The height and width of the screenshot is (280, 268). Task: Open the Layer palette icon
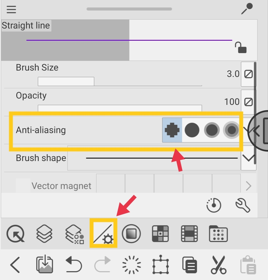coord(44,234)
